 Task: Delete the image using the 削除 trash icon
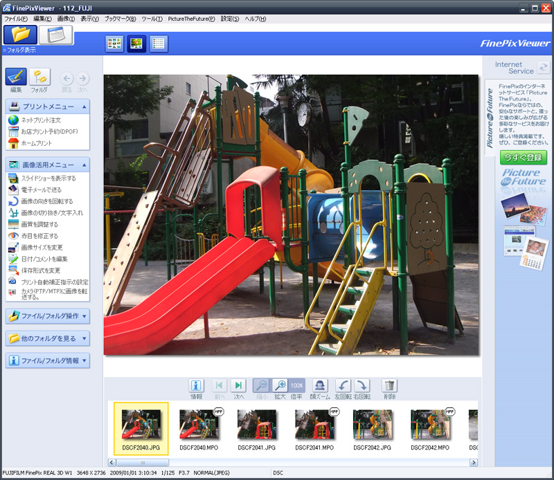point(388,386)
